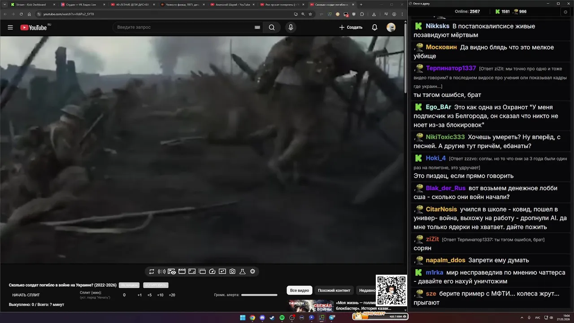Open the flask filters icon
This screenshot has height=323, width=574.
(x=243, y=271)
